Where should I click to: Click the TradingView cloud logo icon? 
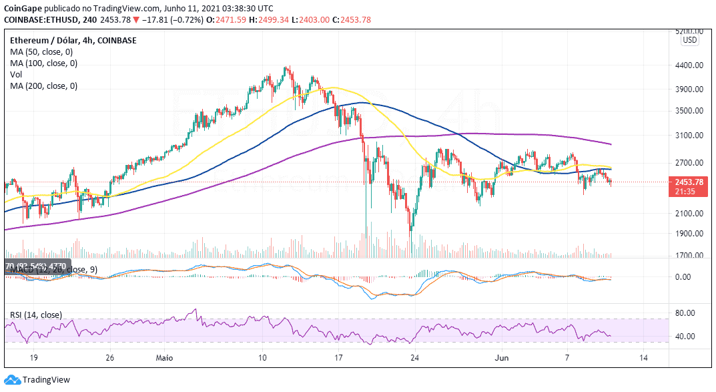pyautogui.click(x=12, y=380)
